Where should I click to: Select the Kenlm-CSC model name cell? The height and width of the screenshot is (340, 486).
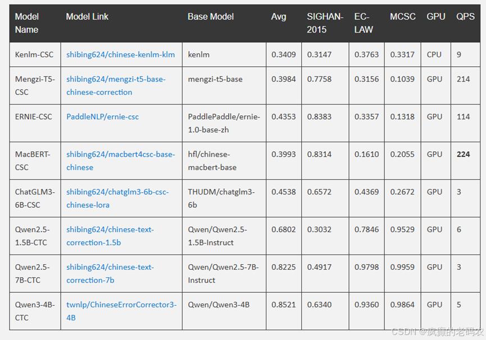point(34,55)
